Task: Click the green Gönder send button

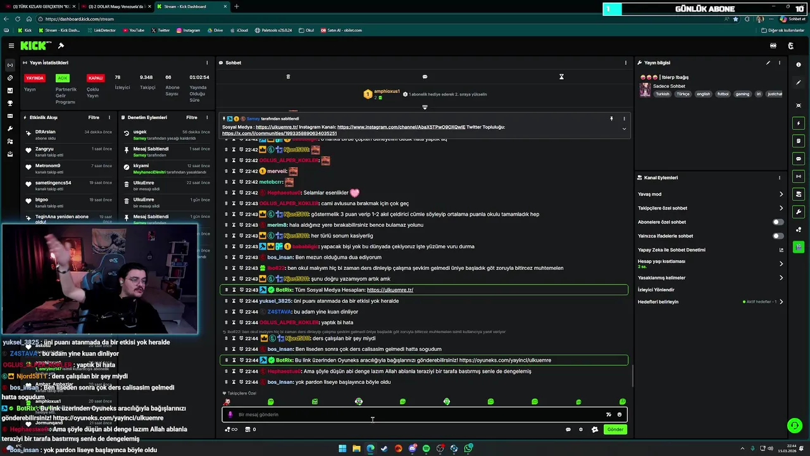Action: tap(615, 429)
